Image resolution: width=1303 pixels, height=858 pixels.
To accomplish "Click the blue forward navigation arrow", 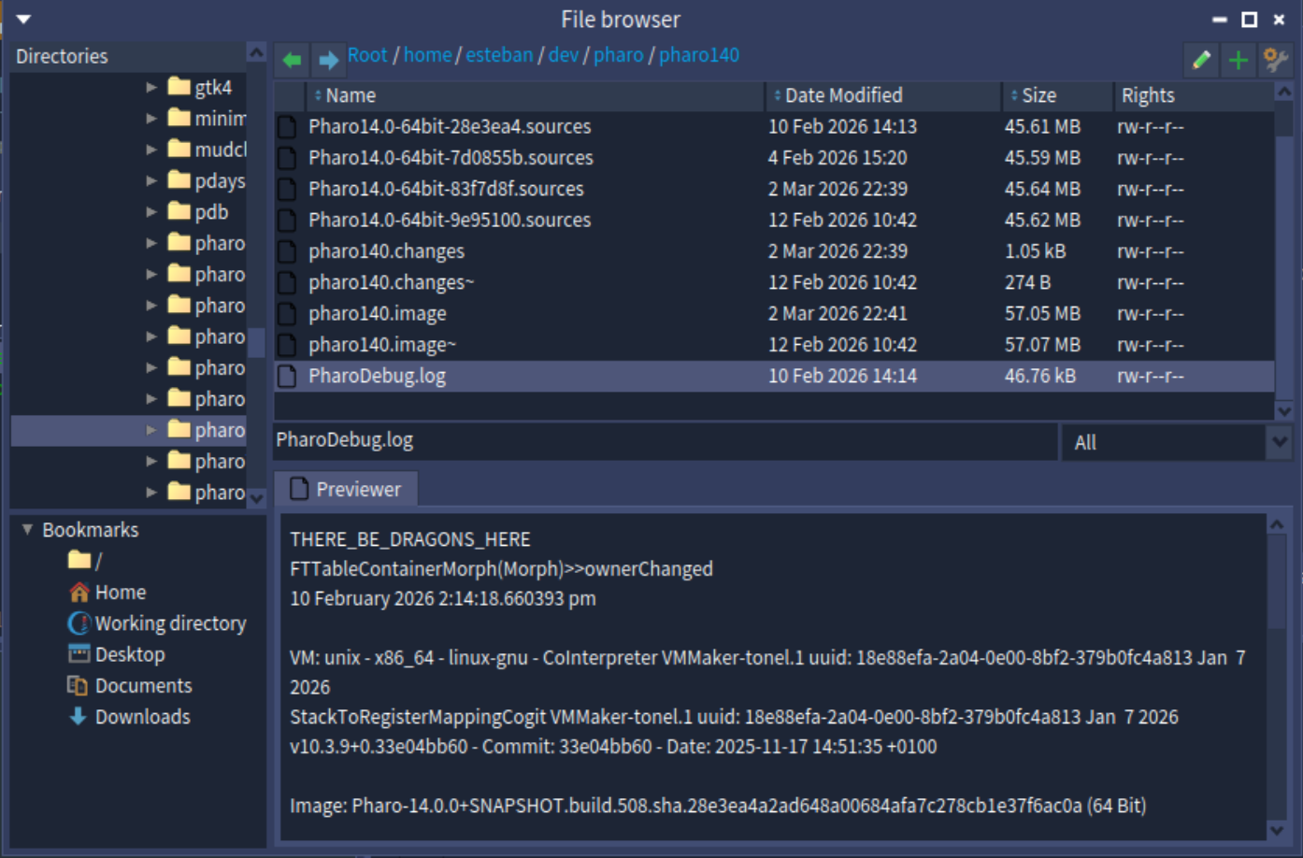I will pos(328,60).
